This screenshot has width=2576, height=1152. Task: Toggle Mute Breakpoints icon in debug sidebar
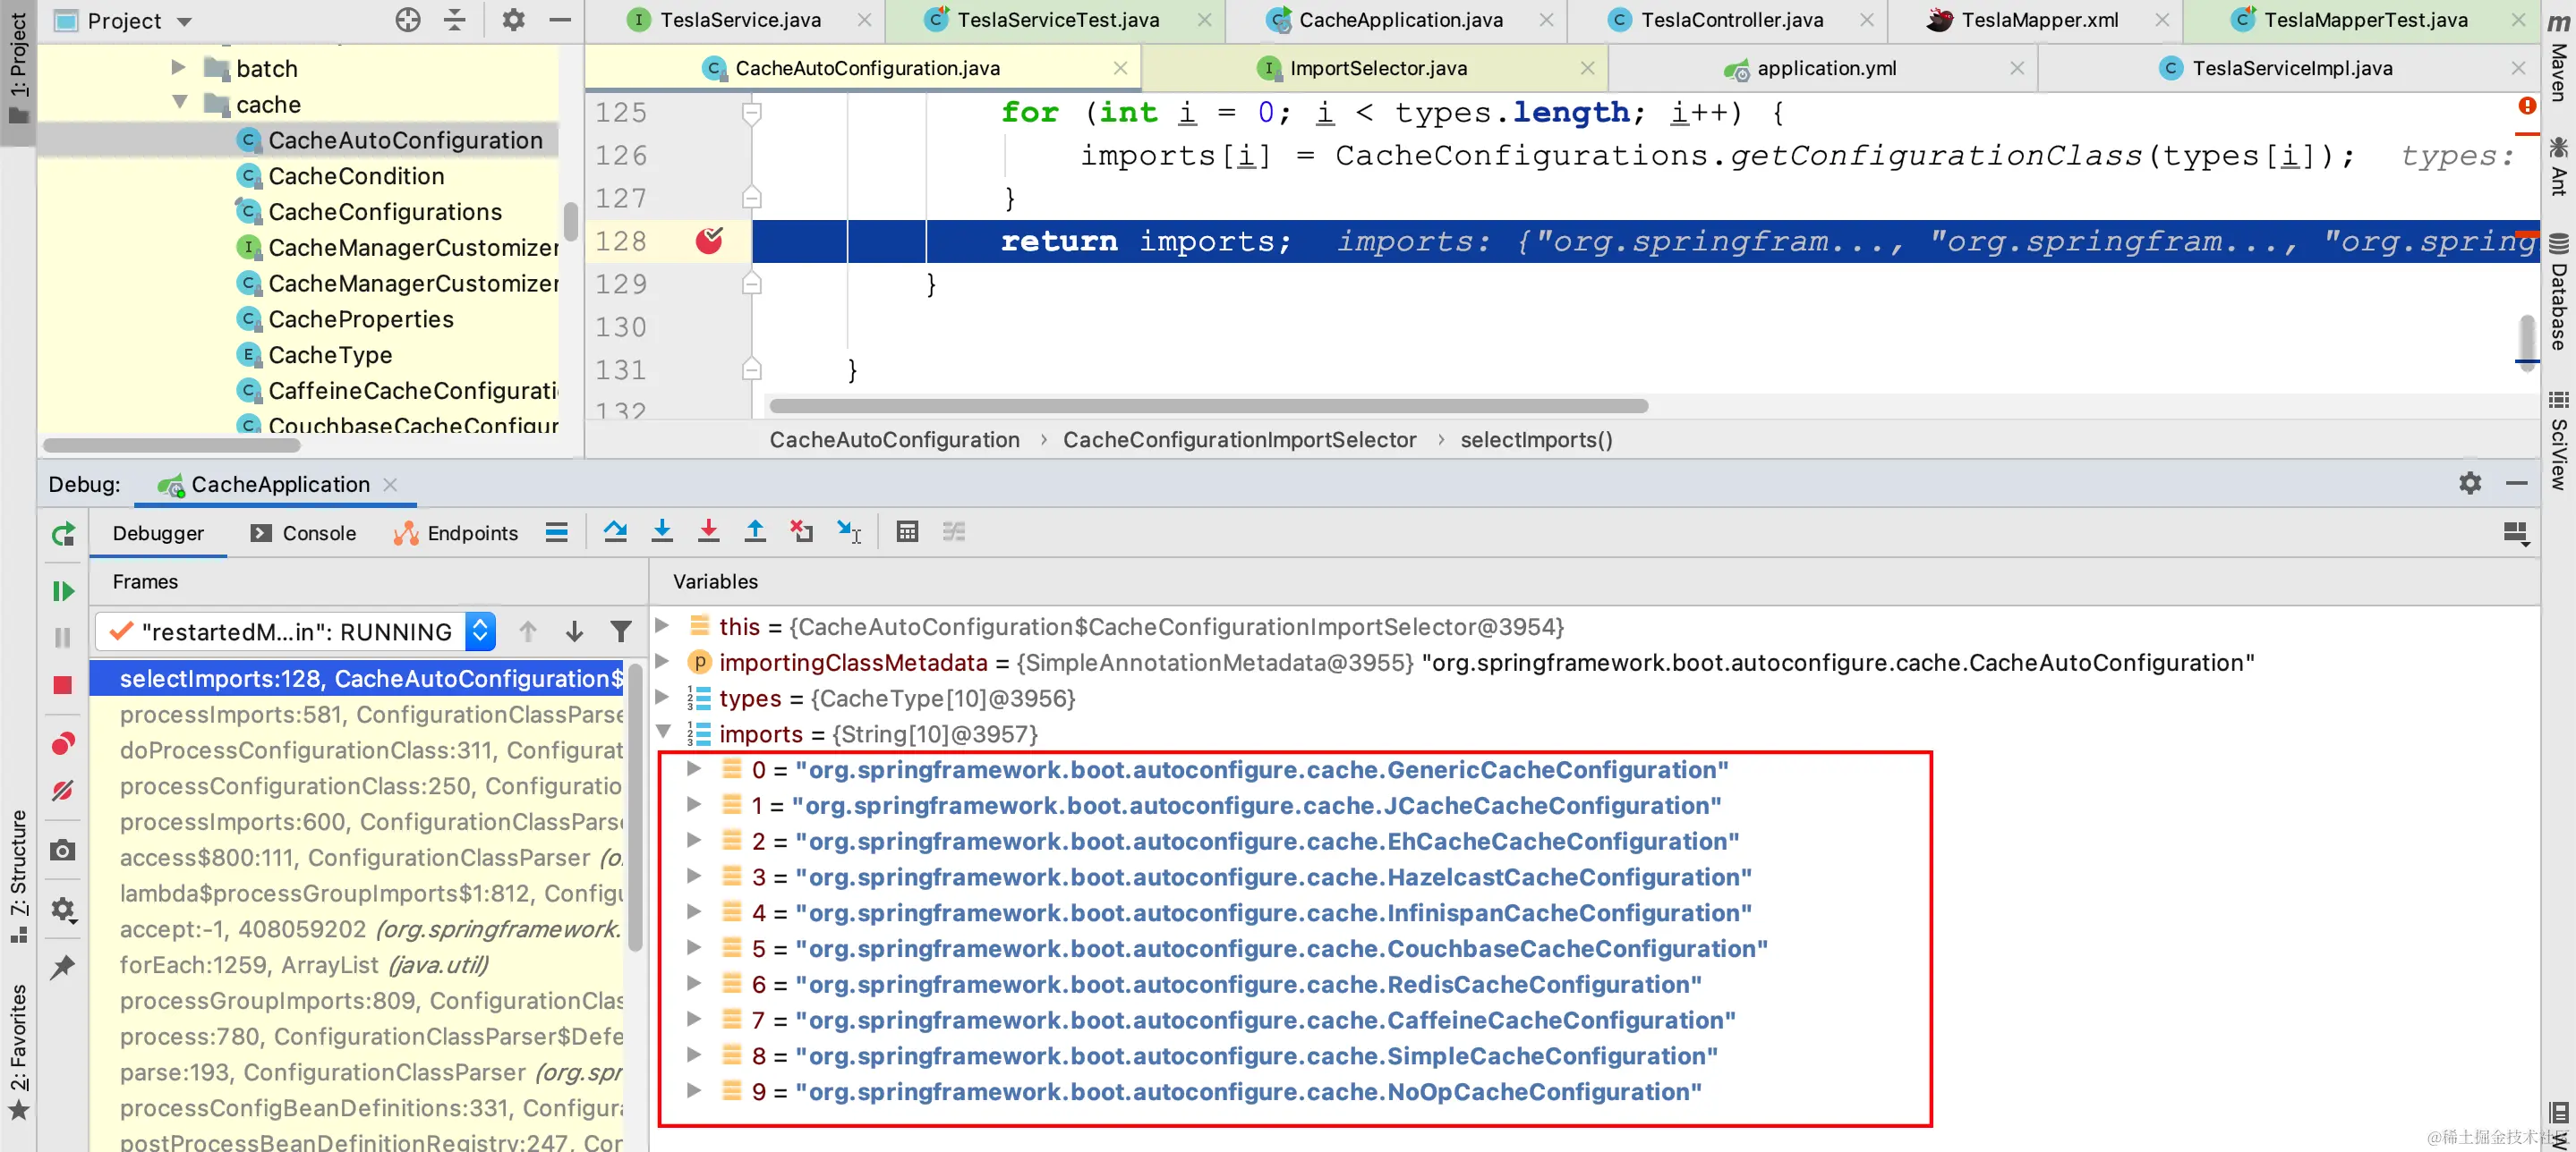pos(63,791)
